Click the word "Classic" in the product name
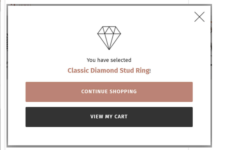Screen dimensions: 250x150 [x=78, y=70]
